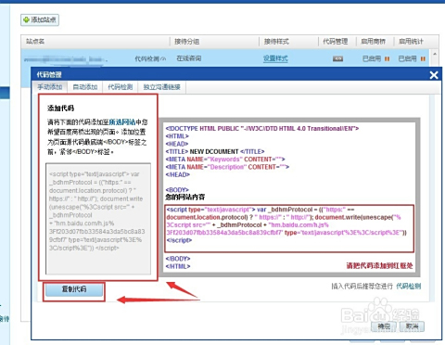Screen dimensions: 445x345
Task: Pause 启用统计 via its orange pause icon
Action: 423,58
